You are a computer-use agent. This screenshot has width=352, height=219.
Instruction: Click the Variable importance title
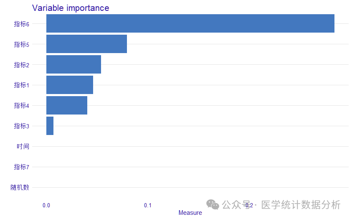[x=71, y=8]
